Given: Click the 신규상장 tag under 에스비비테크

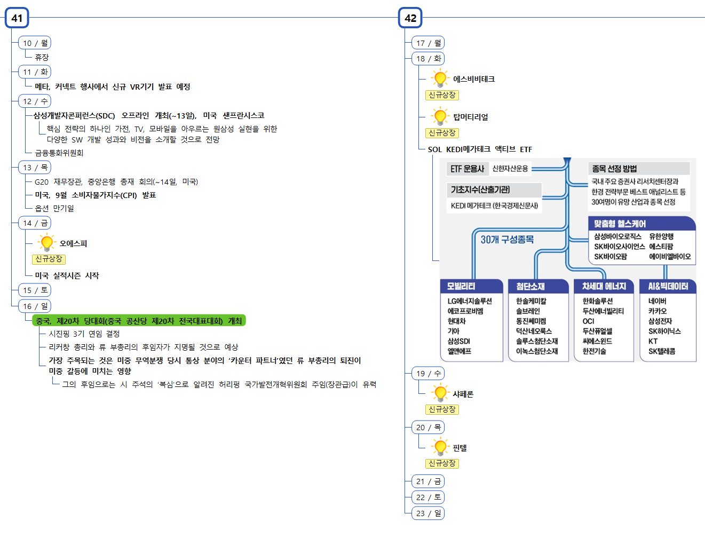Looking at the screenshot, I should (x=442, y=95).
